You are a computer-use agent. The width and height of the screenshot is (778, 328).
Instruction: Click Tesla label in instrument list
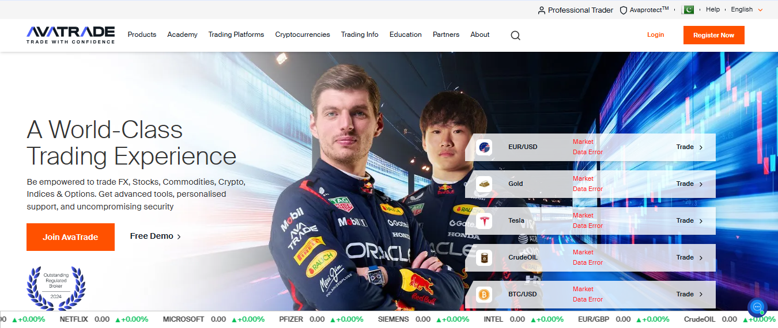tap(516, 221)
